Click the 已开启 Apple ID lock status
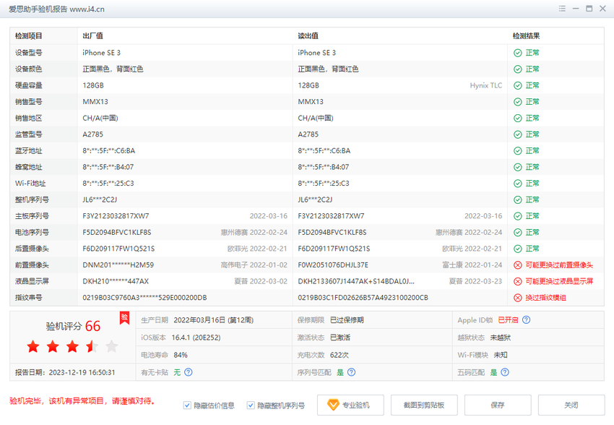The image size is (614, 425). point(508,320)
